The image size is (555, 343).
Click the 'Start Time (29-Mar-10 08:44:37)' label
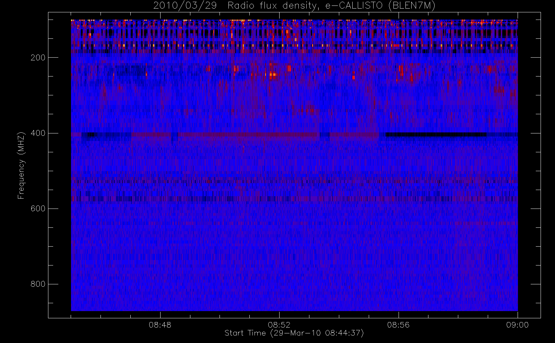click(294, 333)
